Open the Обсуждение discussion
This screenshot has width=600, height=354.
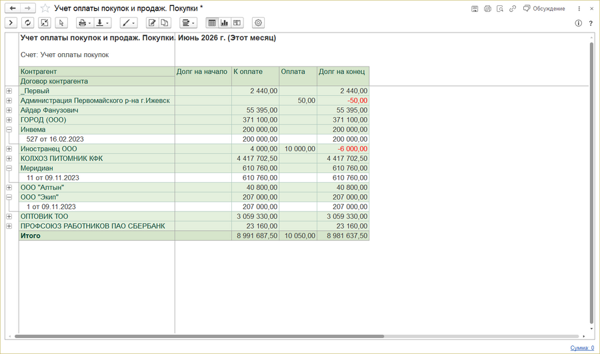click(x=544, y=9)
